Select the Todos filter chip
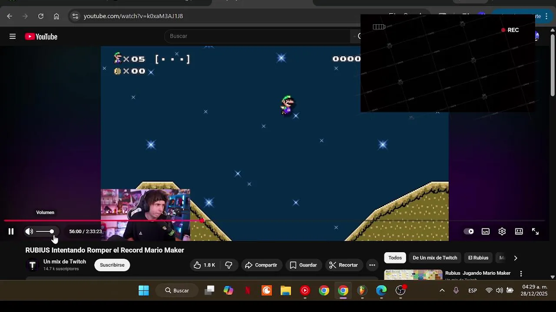The height and width of the screenshot is (312, 556). point(395,258)
